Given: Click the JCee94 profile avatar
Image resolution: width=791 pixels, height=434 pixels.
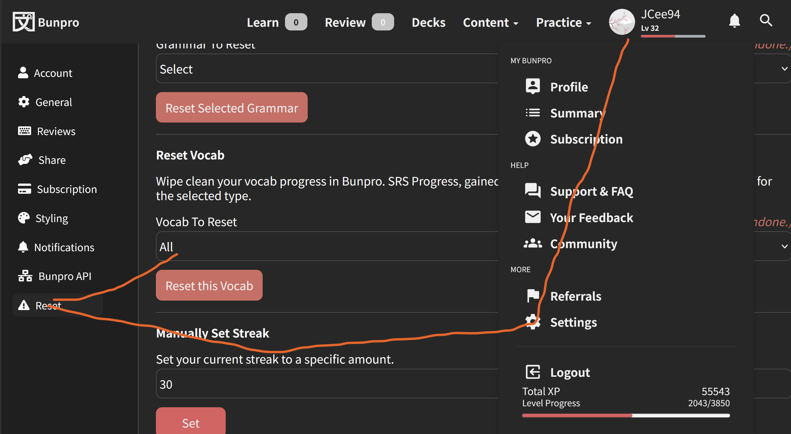Looking at the screenshot, I should [622, 22].
